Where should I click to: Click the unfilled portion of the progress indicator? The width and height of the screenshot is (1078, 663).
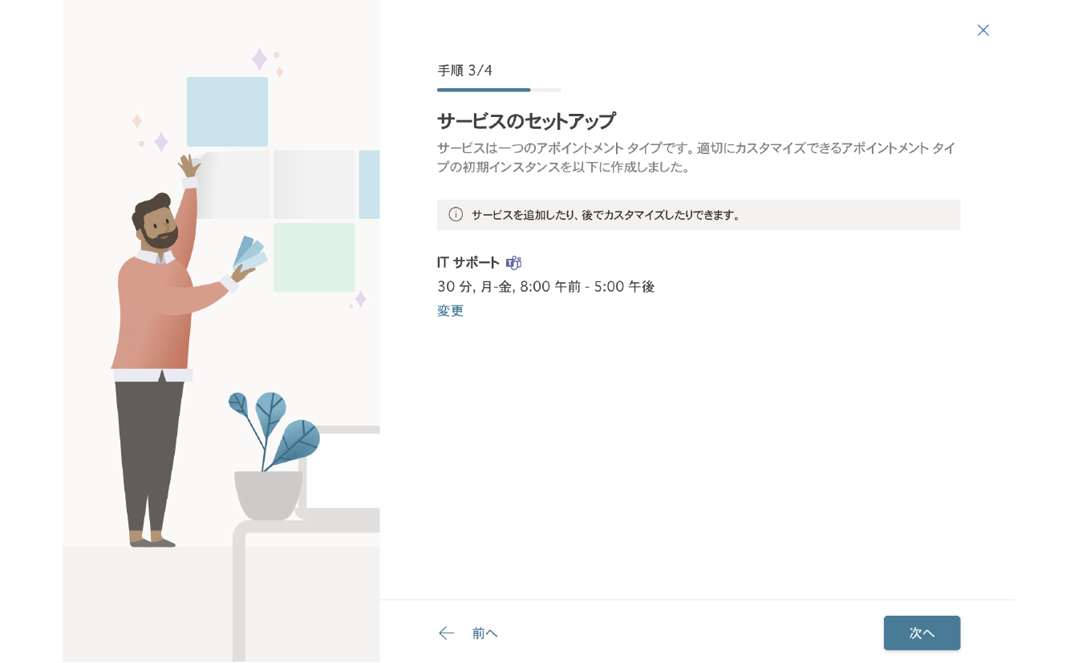point(547,90)
